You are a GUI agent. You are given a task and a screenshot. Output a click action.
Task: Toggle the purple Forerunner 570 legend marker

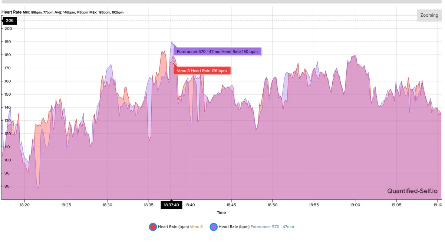click(x=213, y=226)
